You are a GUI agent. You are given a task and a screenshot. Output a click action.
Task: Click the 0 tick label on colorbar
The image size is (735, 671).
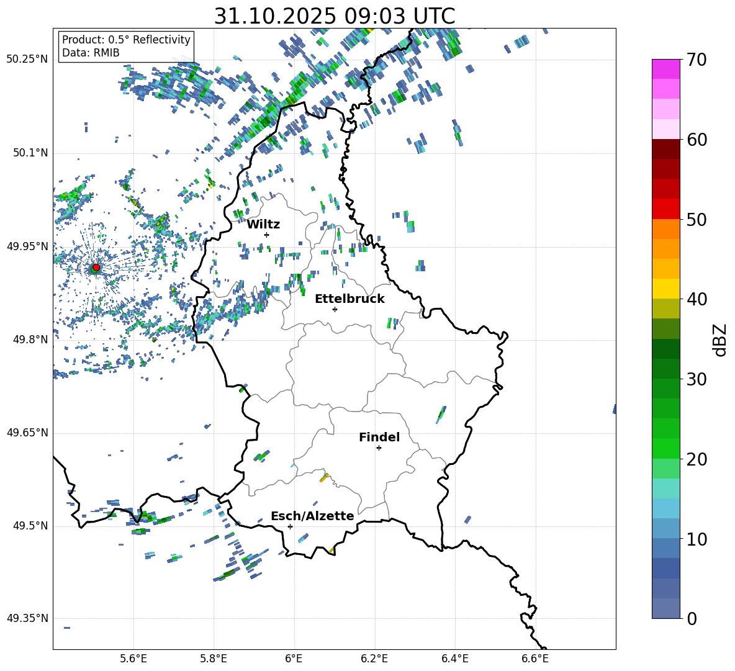pyautogui.click(x=692, y=618)
